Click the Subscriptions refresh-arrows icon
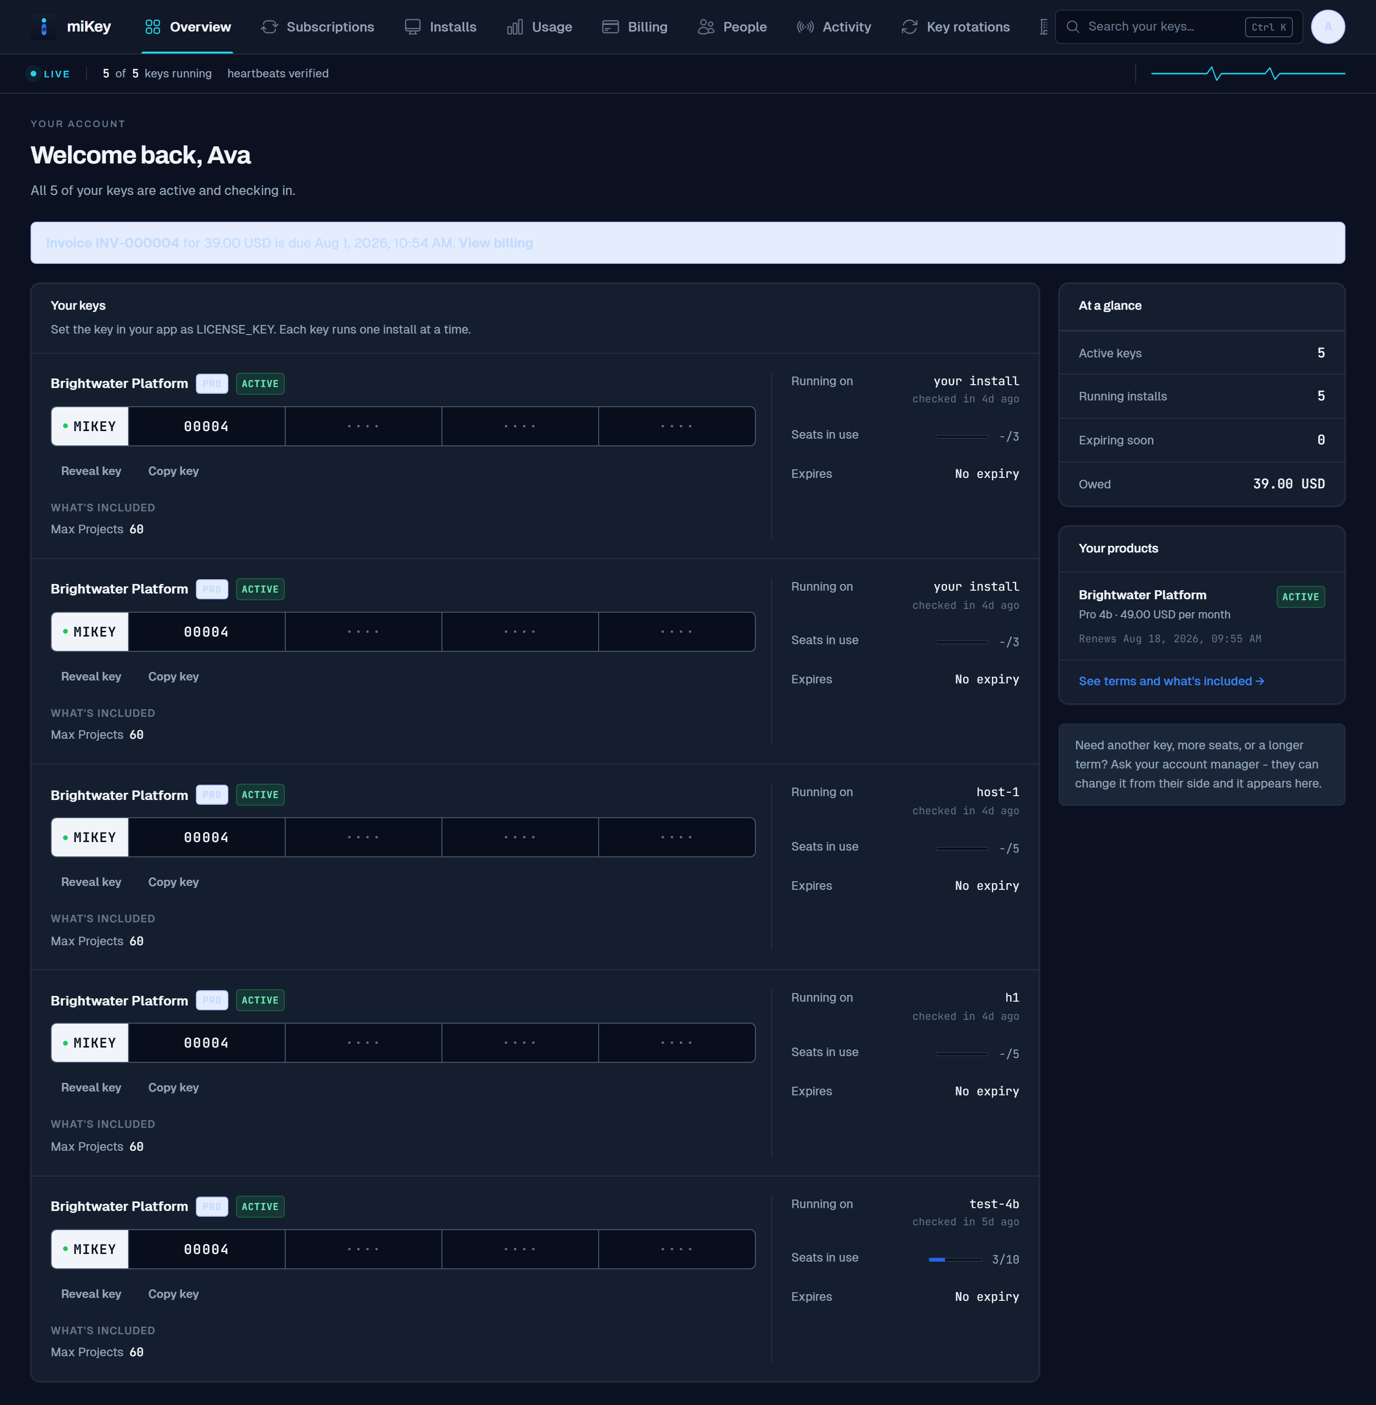1376x1405 pixels. [269, 27]
